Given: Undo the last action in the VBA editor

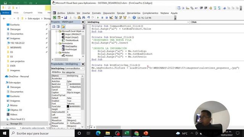Looking at the screenshot, I should 88,18.
